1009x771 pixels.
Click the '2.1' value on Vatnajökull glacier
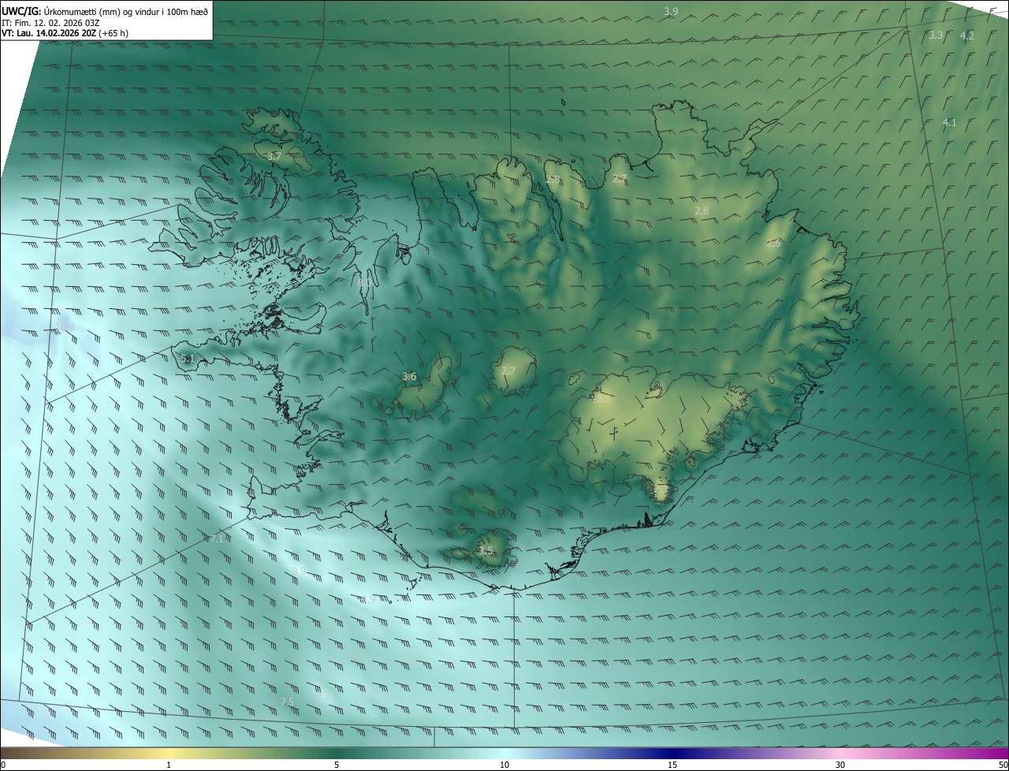pyautogui.click(x=605, y=398)
